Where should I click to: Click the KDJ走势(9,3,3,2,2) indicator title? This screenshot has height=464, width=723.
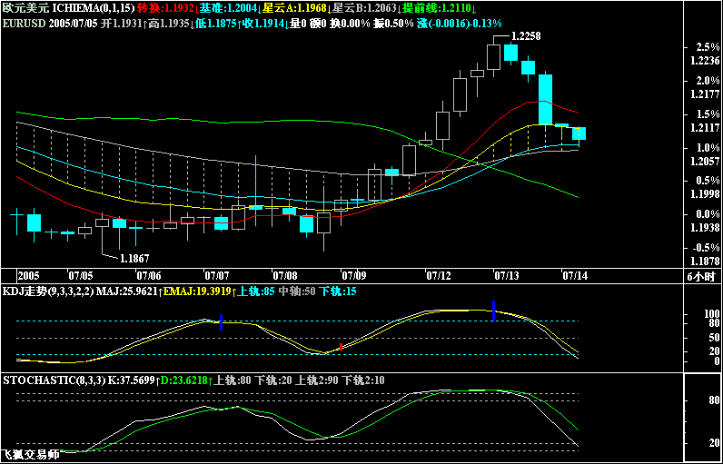(48, 291)
